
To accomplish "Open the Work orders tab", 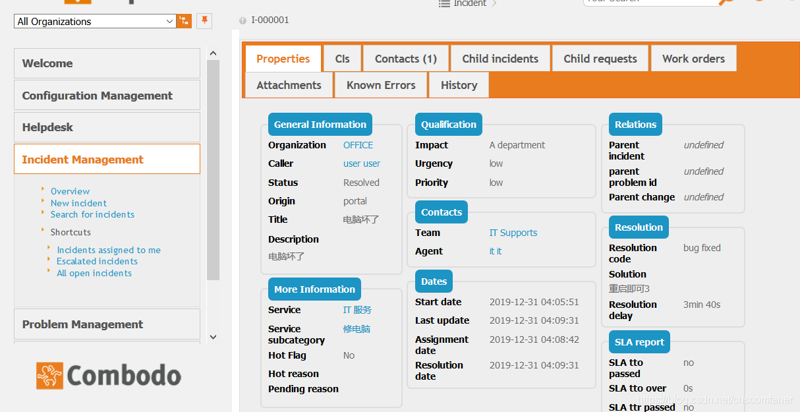I will [x=693, y=59].
